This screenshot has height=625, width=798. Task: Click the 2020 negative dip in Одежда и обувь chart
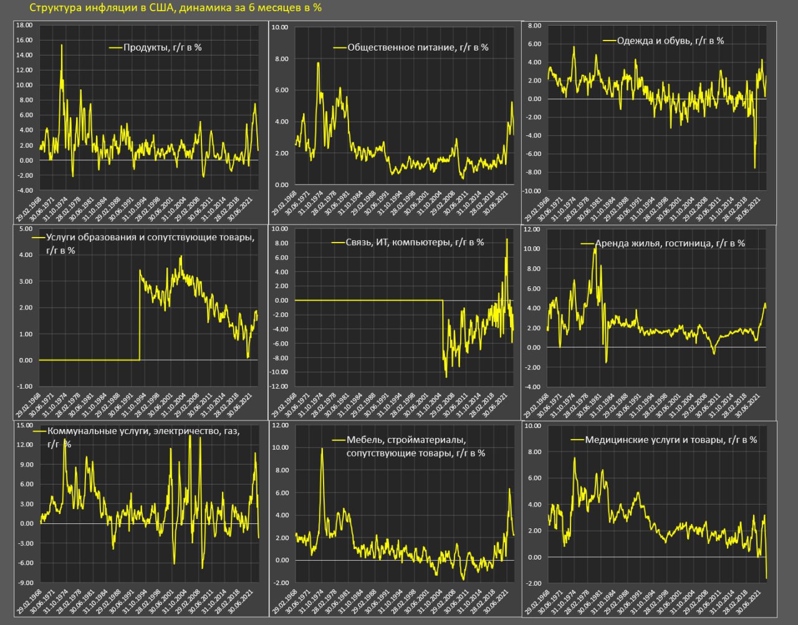coord(754,167)
